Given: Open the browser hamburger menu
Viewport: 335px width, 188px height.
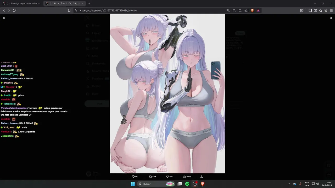Looking at the screenshot, I should (x=331, y=10).
